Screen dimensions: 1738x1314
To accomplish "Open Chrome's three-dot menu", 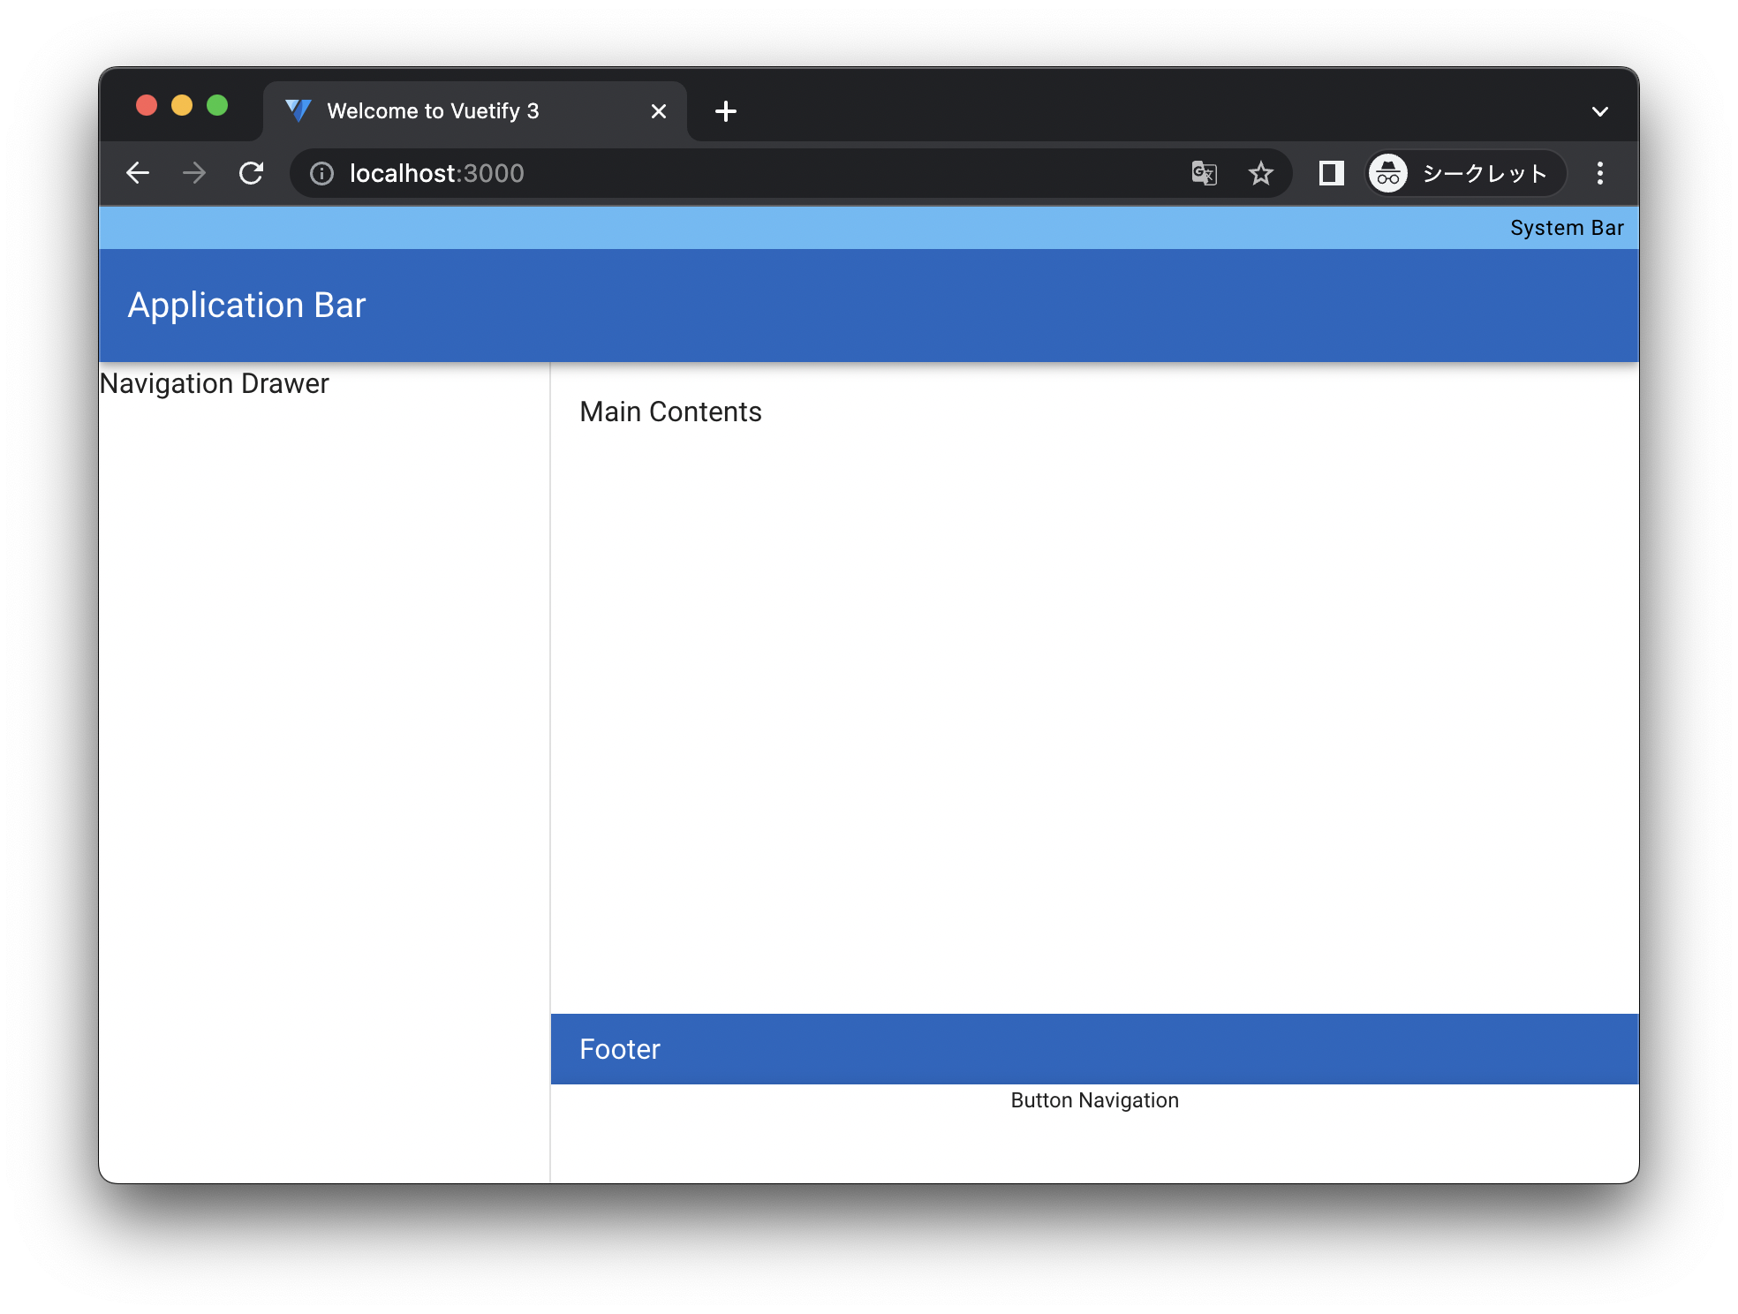I will (x=1599, y=173).
